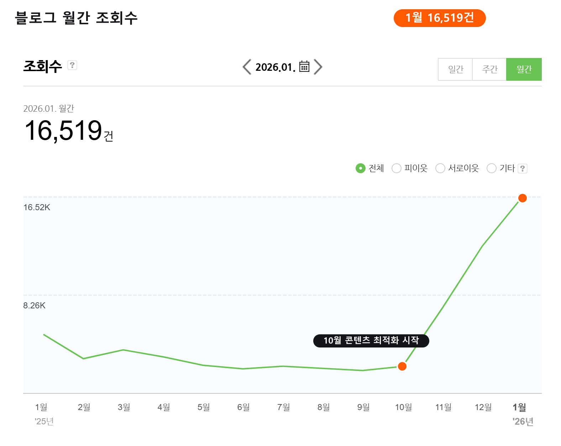This screenshot has width=561, height=446.
Task: Click the 3월 point on the line
Action: [x=123, y=350]
